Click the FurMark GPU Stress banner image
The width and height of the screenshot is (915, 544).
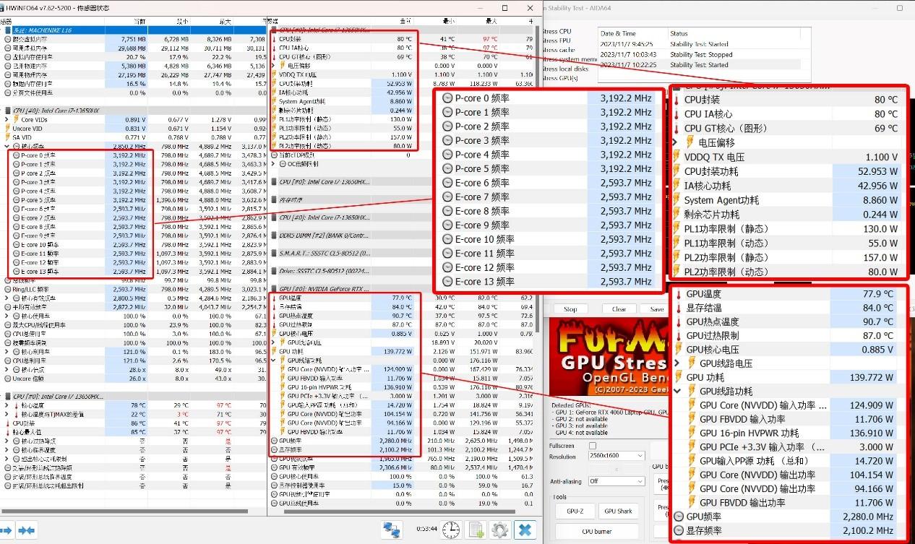tap(609, 356)
